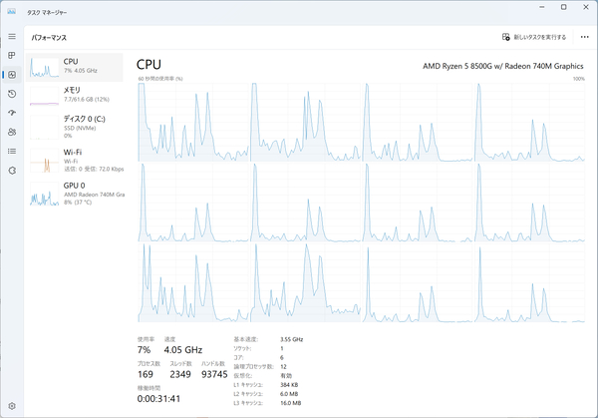Image resolution: width=598 pixels, height=418 pixels.
Task: Click the uptime value 0:00:31:41
Action: pos(158,398)
